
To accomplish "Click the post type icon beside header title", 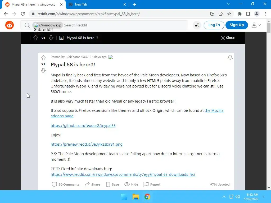I will pyautogui.click(x=61, y=38).
